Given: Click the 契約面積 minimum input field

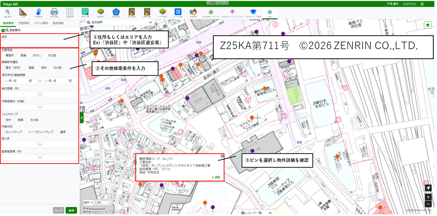Looking at the screenshot, I should (x=19, y=94).
